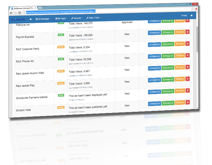Edit the Red Jacket Alumni Walk ad
212x165 pixels.
[180, 67]
